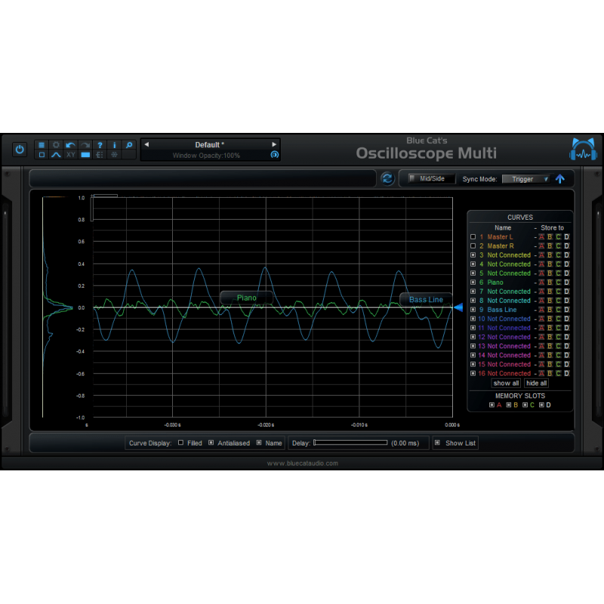Click the undo arrow icon
The image size is (604, 604).
pyautogui.click(x=70, y=145)
